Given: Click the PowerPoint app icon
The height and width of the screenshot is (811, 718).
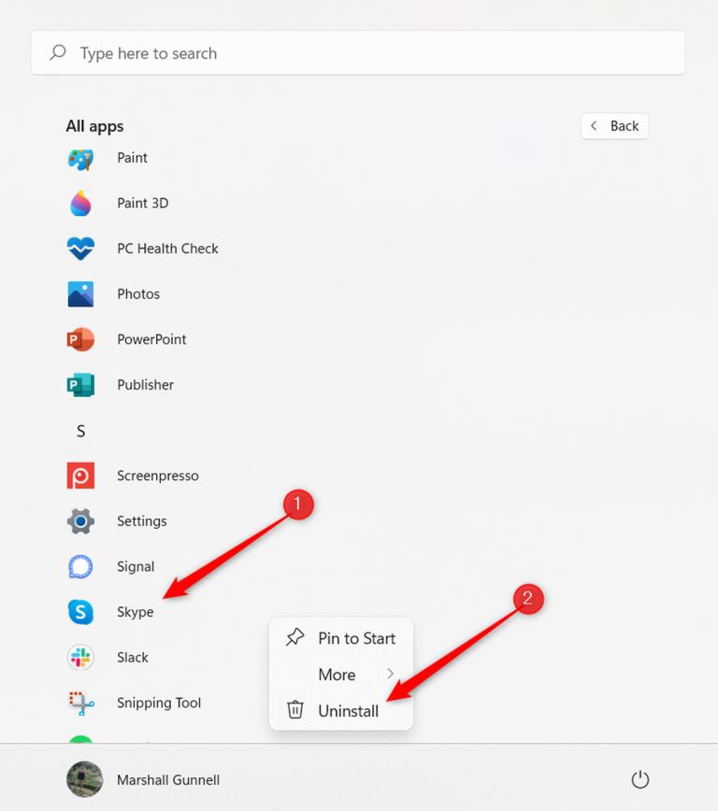Looking at the screenshot, I should (x=80, y=340).
